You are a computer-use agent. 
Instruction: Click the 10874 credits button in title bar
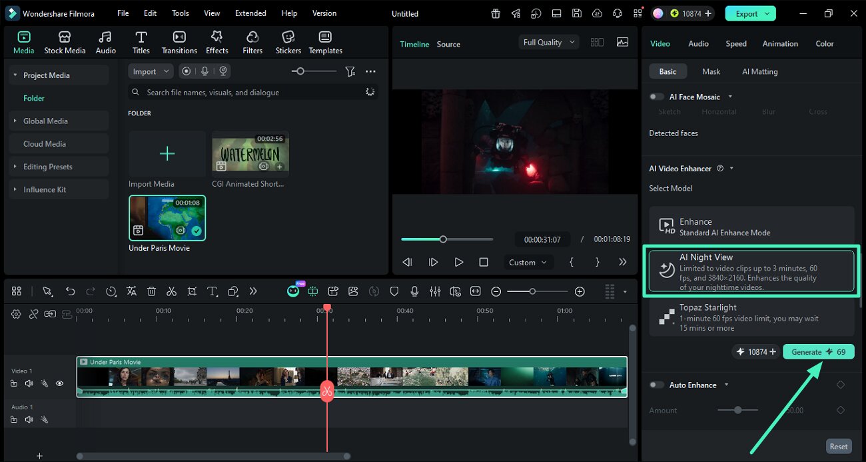(x=691, y=13)
